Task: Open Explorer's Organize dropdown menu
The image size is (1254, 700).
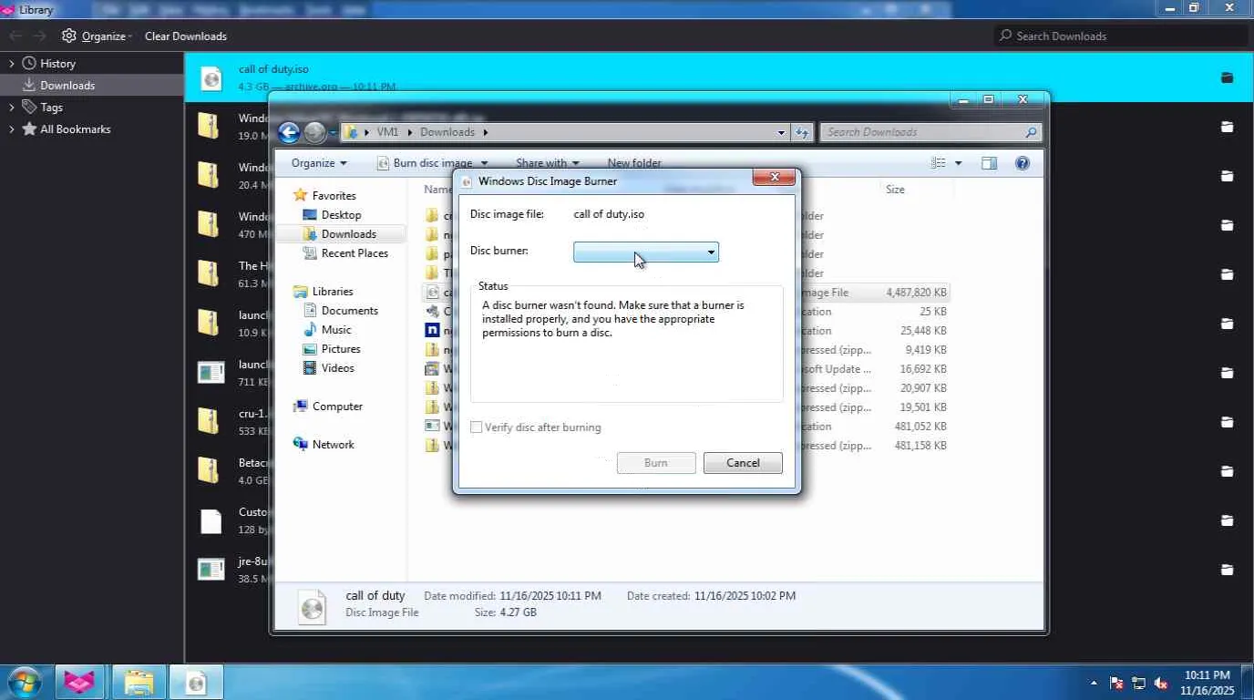Action: [319, 163]
